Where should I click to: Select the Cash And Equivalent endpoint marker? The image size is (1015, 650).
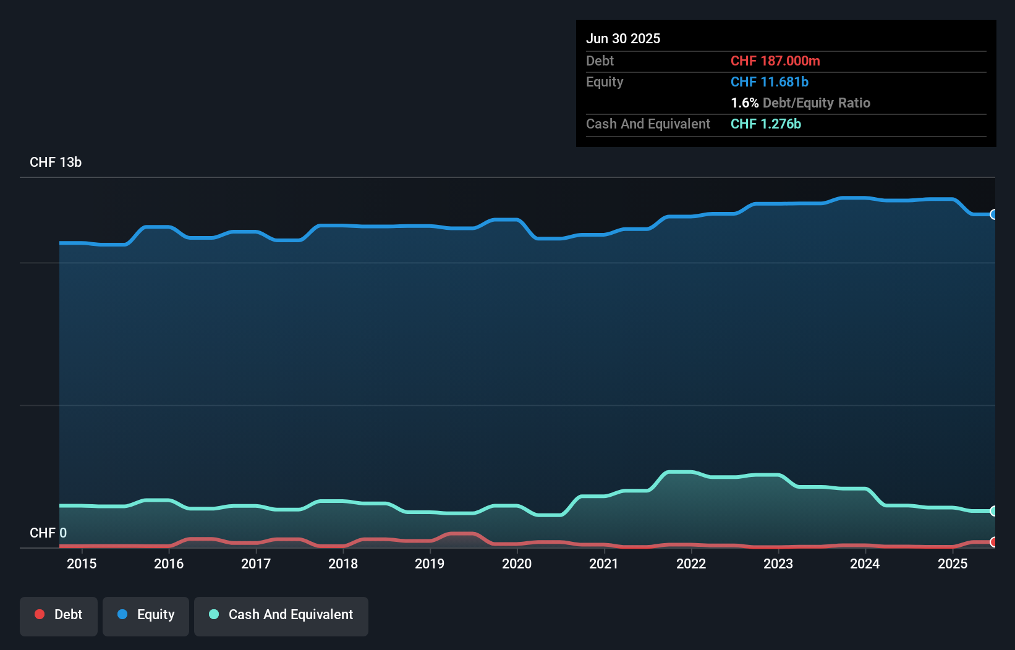[993, 511]
